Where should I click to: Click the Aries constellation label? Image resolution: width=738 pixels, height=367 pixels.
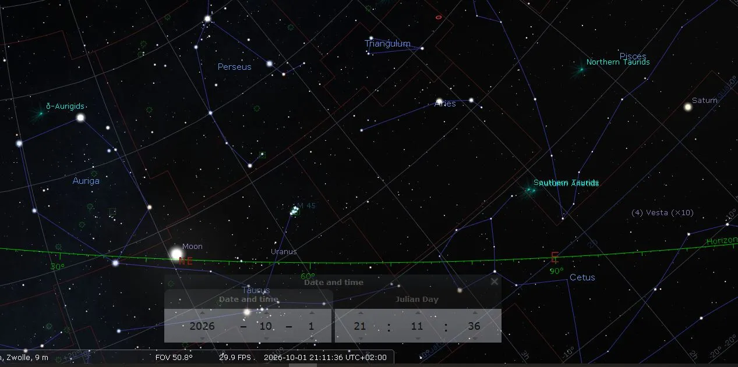click(445, 104)
